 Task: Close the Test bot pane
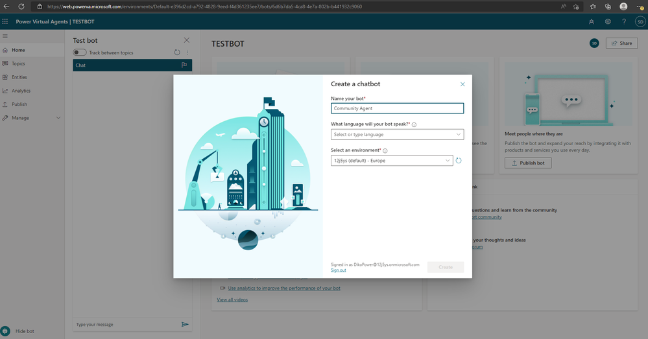click(187, 40)
